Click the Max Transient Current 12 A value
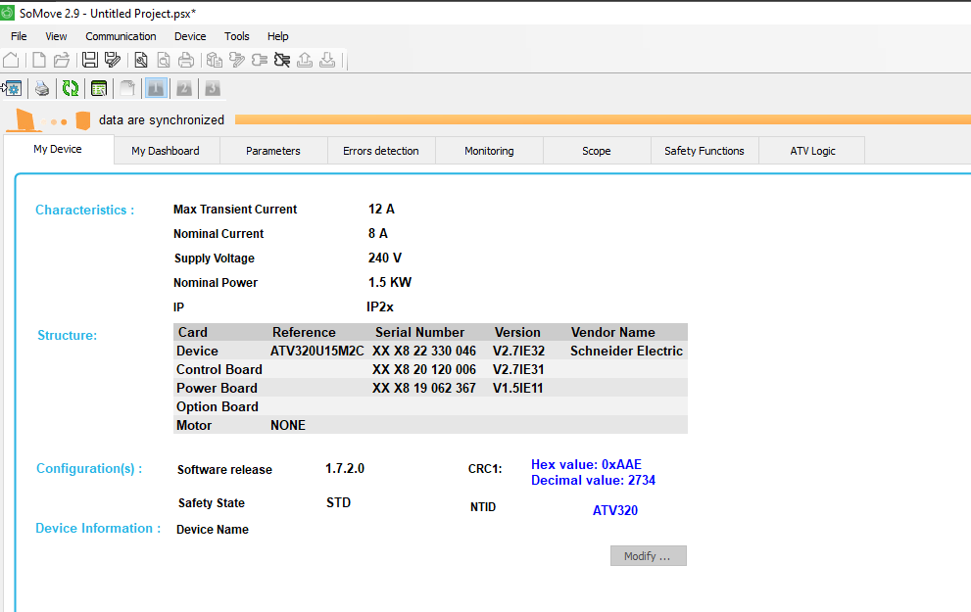The image size is (971, 612). (381, 210)
